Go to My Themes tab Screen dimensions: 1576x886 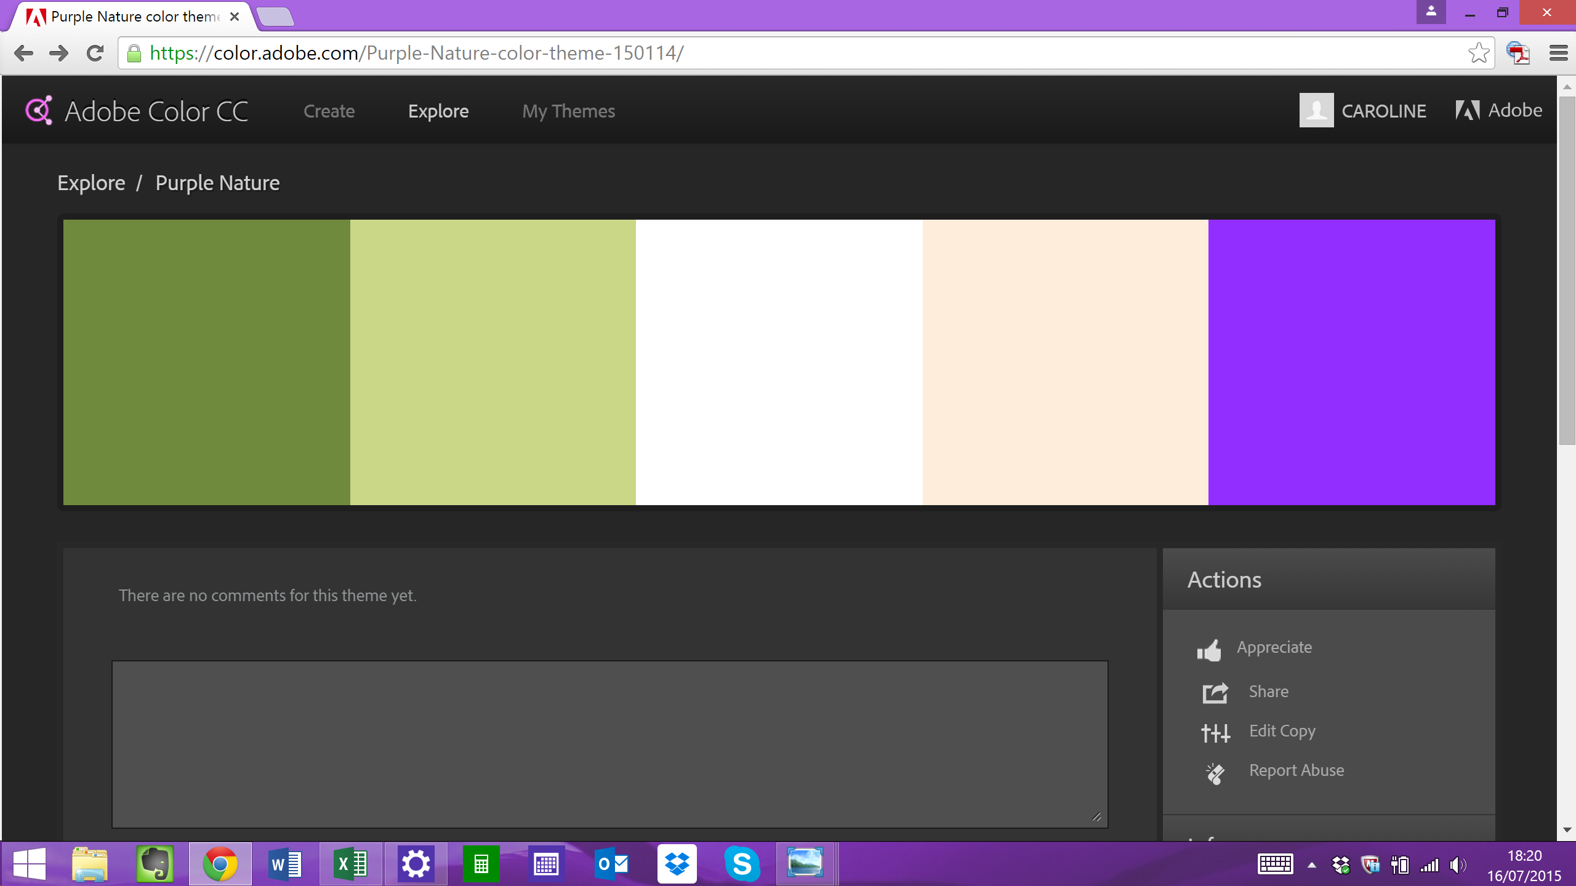[568, 111]
